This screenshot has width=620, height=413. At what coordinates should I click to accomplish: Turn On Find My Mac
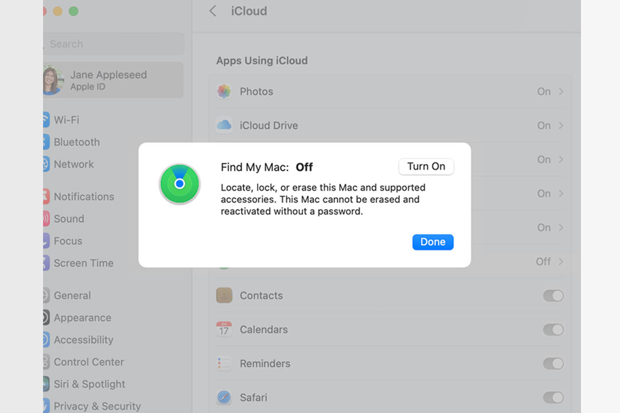[426, 166]
